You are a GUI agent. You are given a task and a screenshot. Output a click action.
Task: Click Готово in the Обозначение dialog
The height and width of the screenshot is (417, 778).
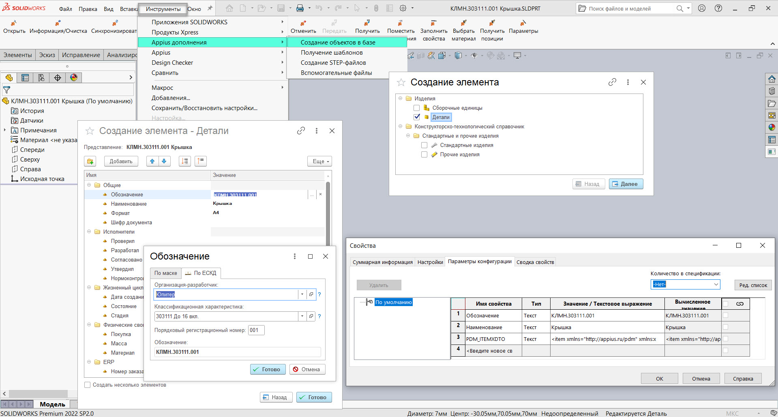[268, 369]
